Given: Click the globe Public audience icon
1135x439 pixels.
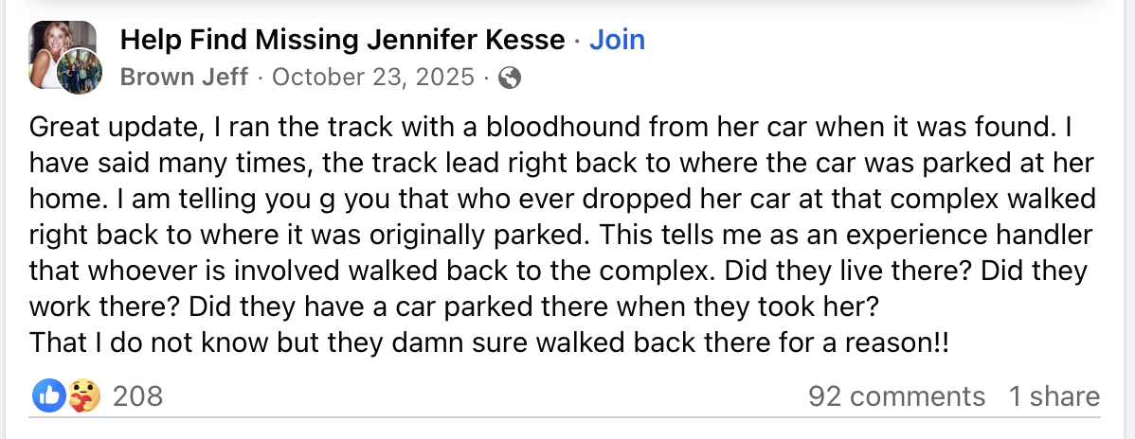Looking at the screenshot, I should [510, 78].
